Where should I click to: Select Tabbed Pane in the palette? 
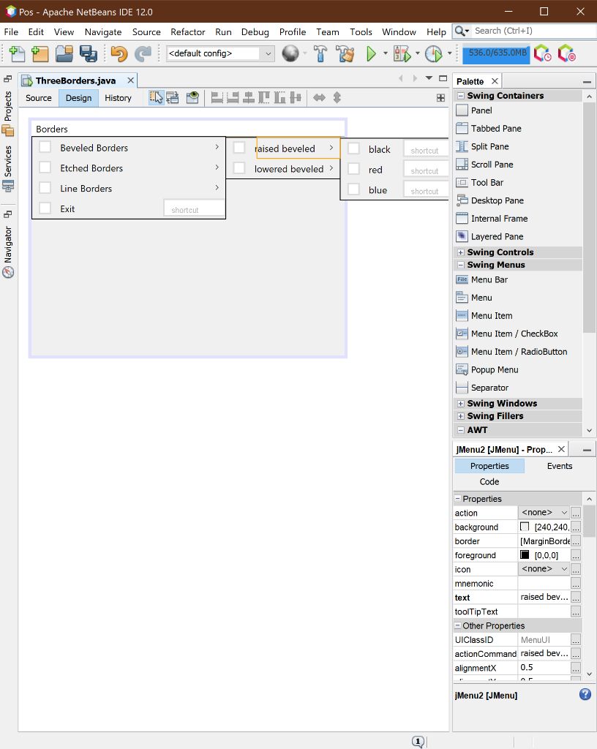pyautogui.click(x=496, y=129)
